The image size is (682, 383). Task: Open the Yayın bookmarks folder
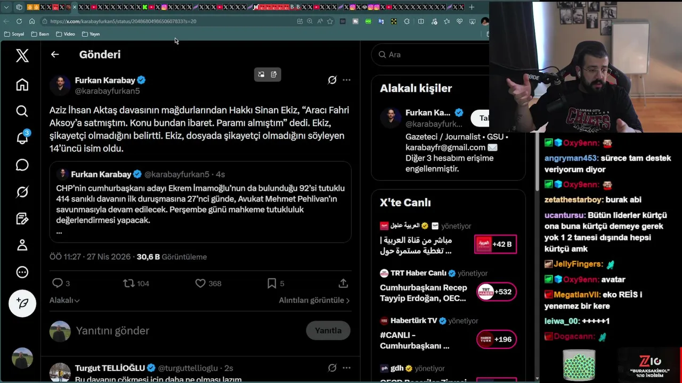(x=91, y=34)
